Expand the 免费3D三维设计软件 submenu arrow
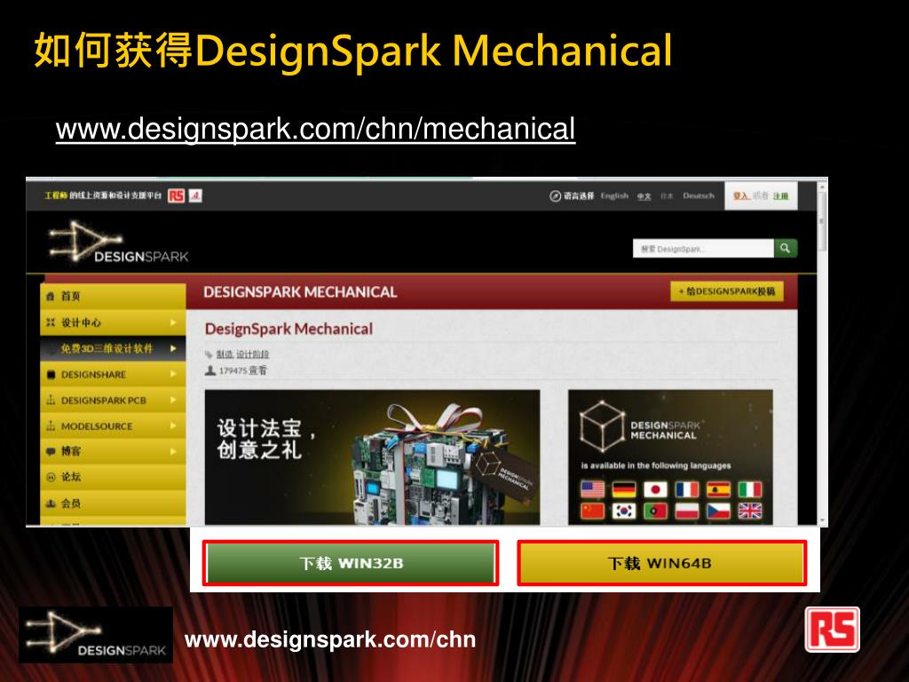This screenshot has height=682, width=909. [x=173, y=348]
